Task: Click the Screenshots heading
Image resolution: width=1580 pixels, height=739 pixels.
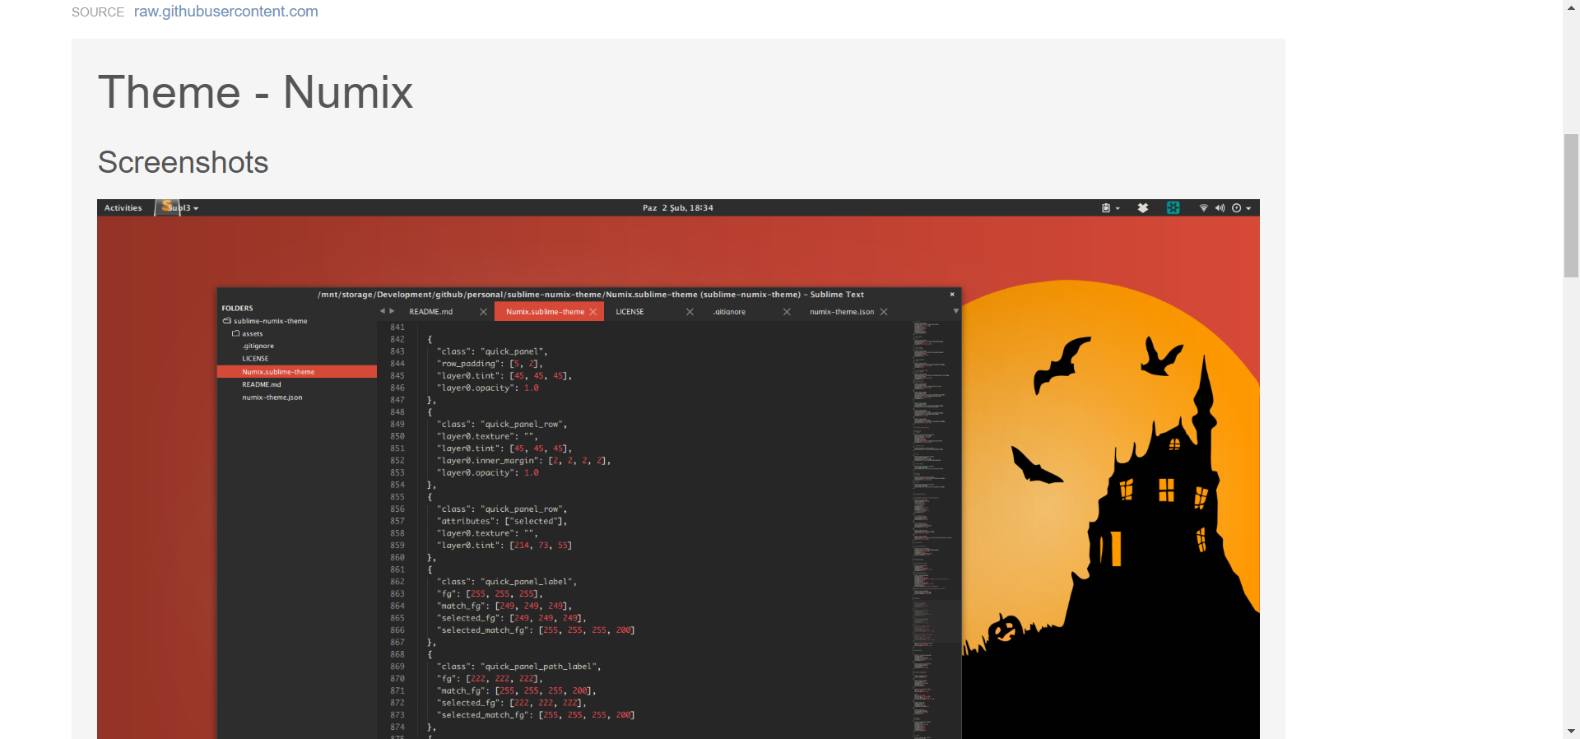Action: click(x=183, y=162)
